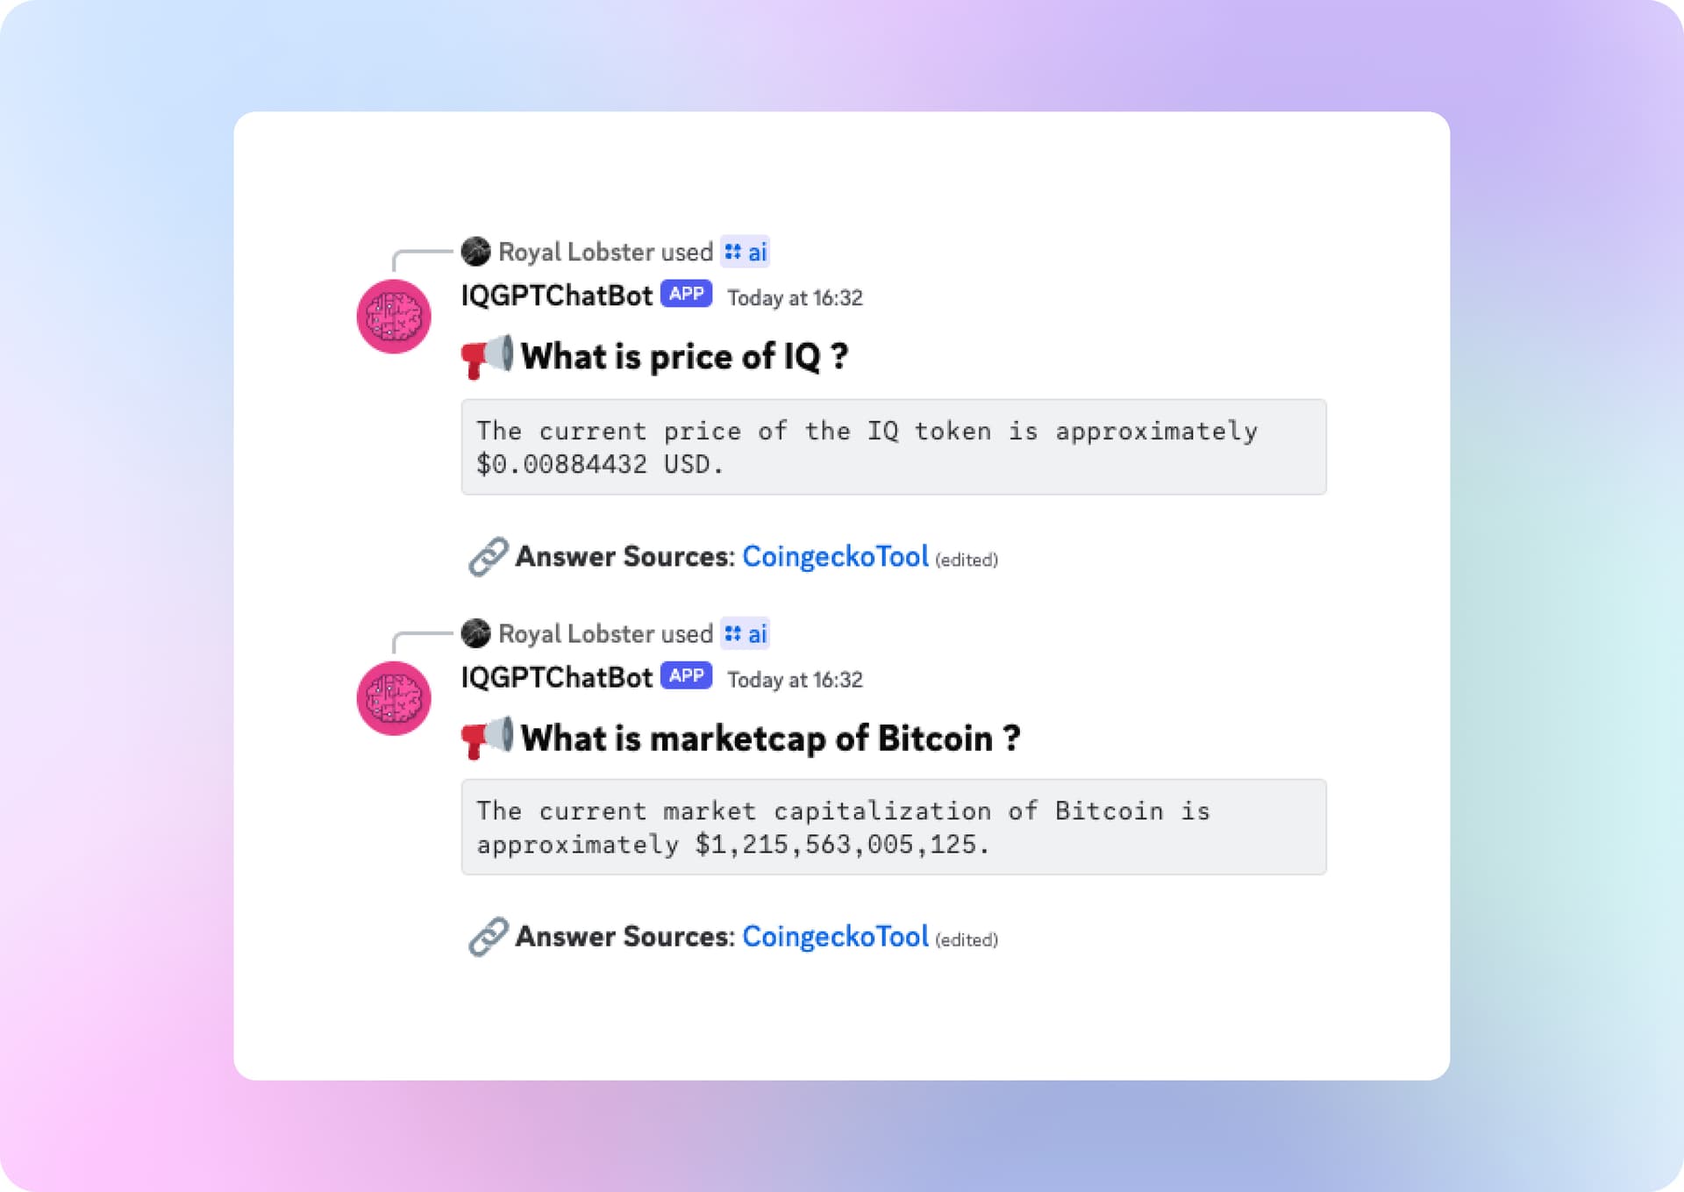Image resolution: width=1684 pixels, height=1192 pixels.
Task: Click megaphone emoji beside the IQ price question
Action: (487, 356)
